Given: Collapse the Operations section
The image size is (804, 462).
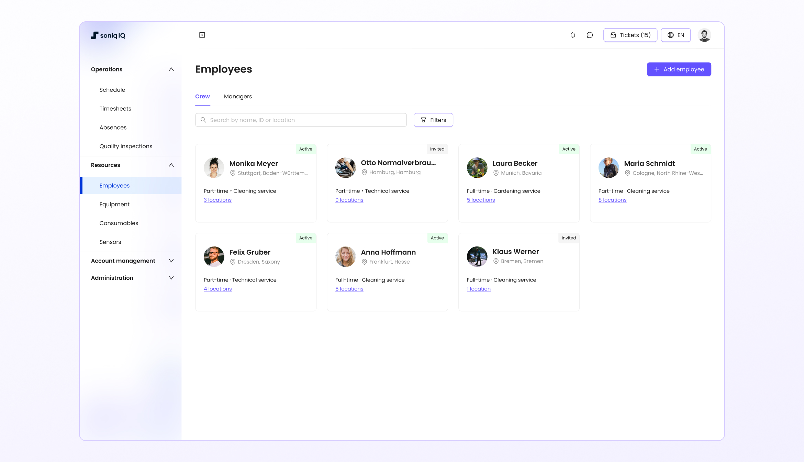Looking at the screenshot, I should tap(171, 69).
